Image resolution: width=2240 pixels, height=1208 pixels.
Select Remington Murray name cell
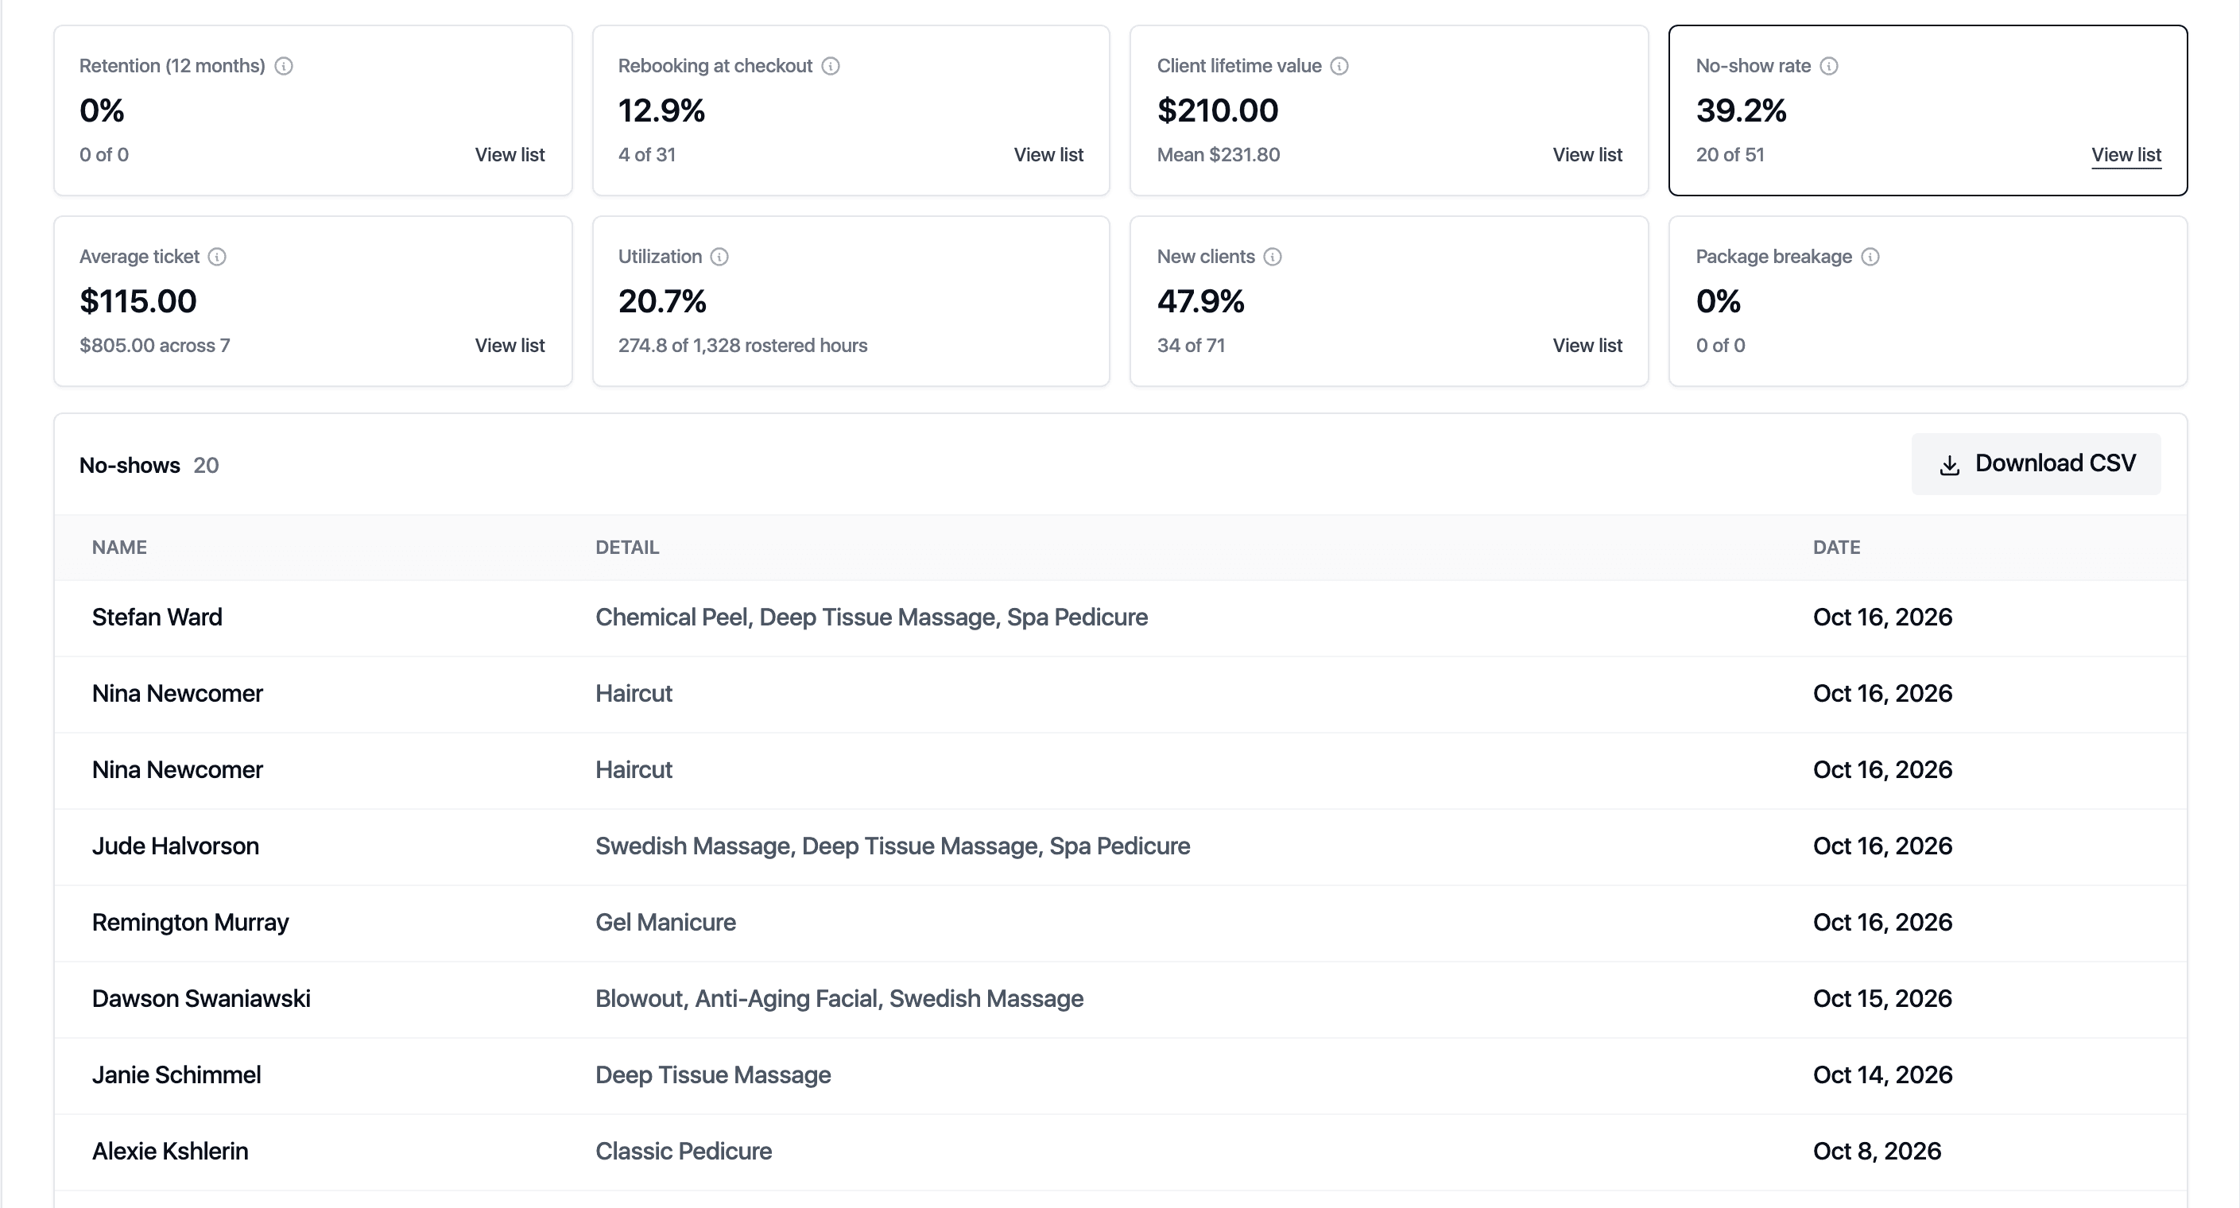pos(191,922)
